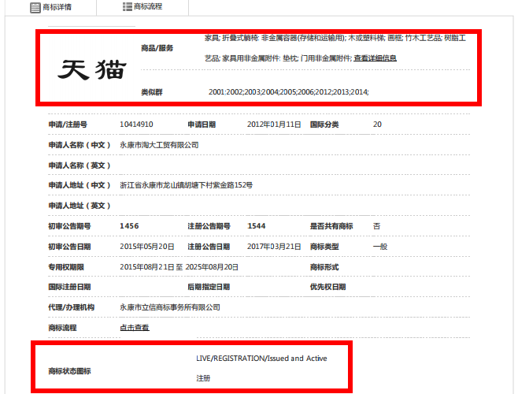Click the 申请人名称（英文） label
This screenshot has width=518, height=394.
80,165
